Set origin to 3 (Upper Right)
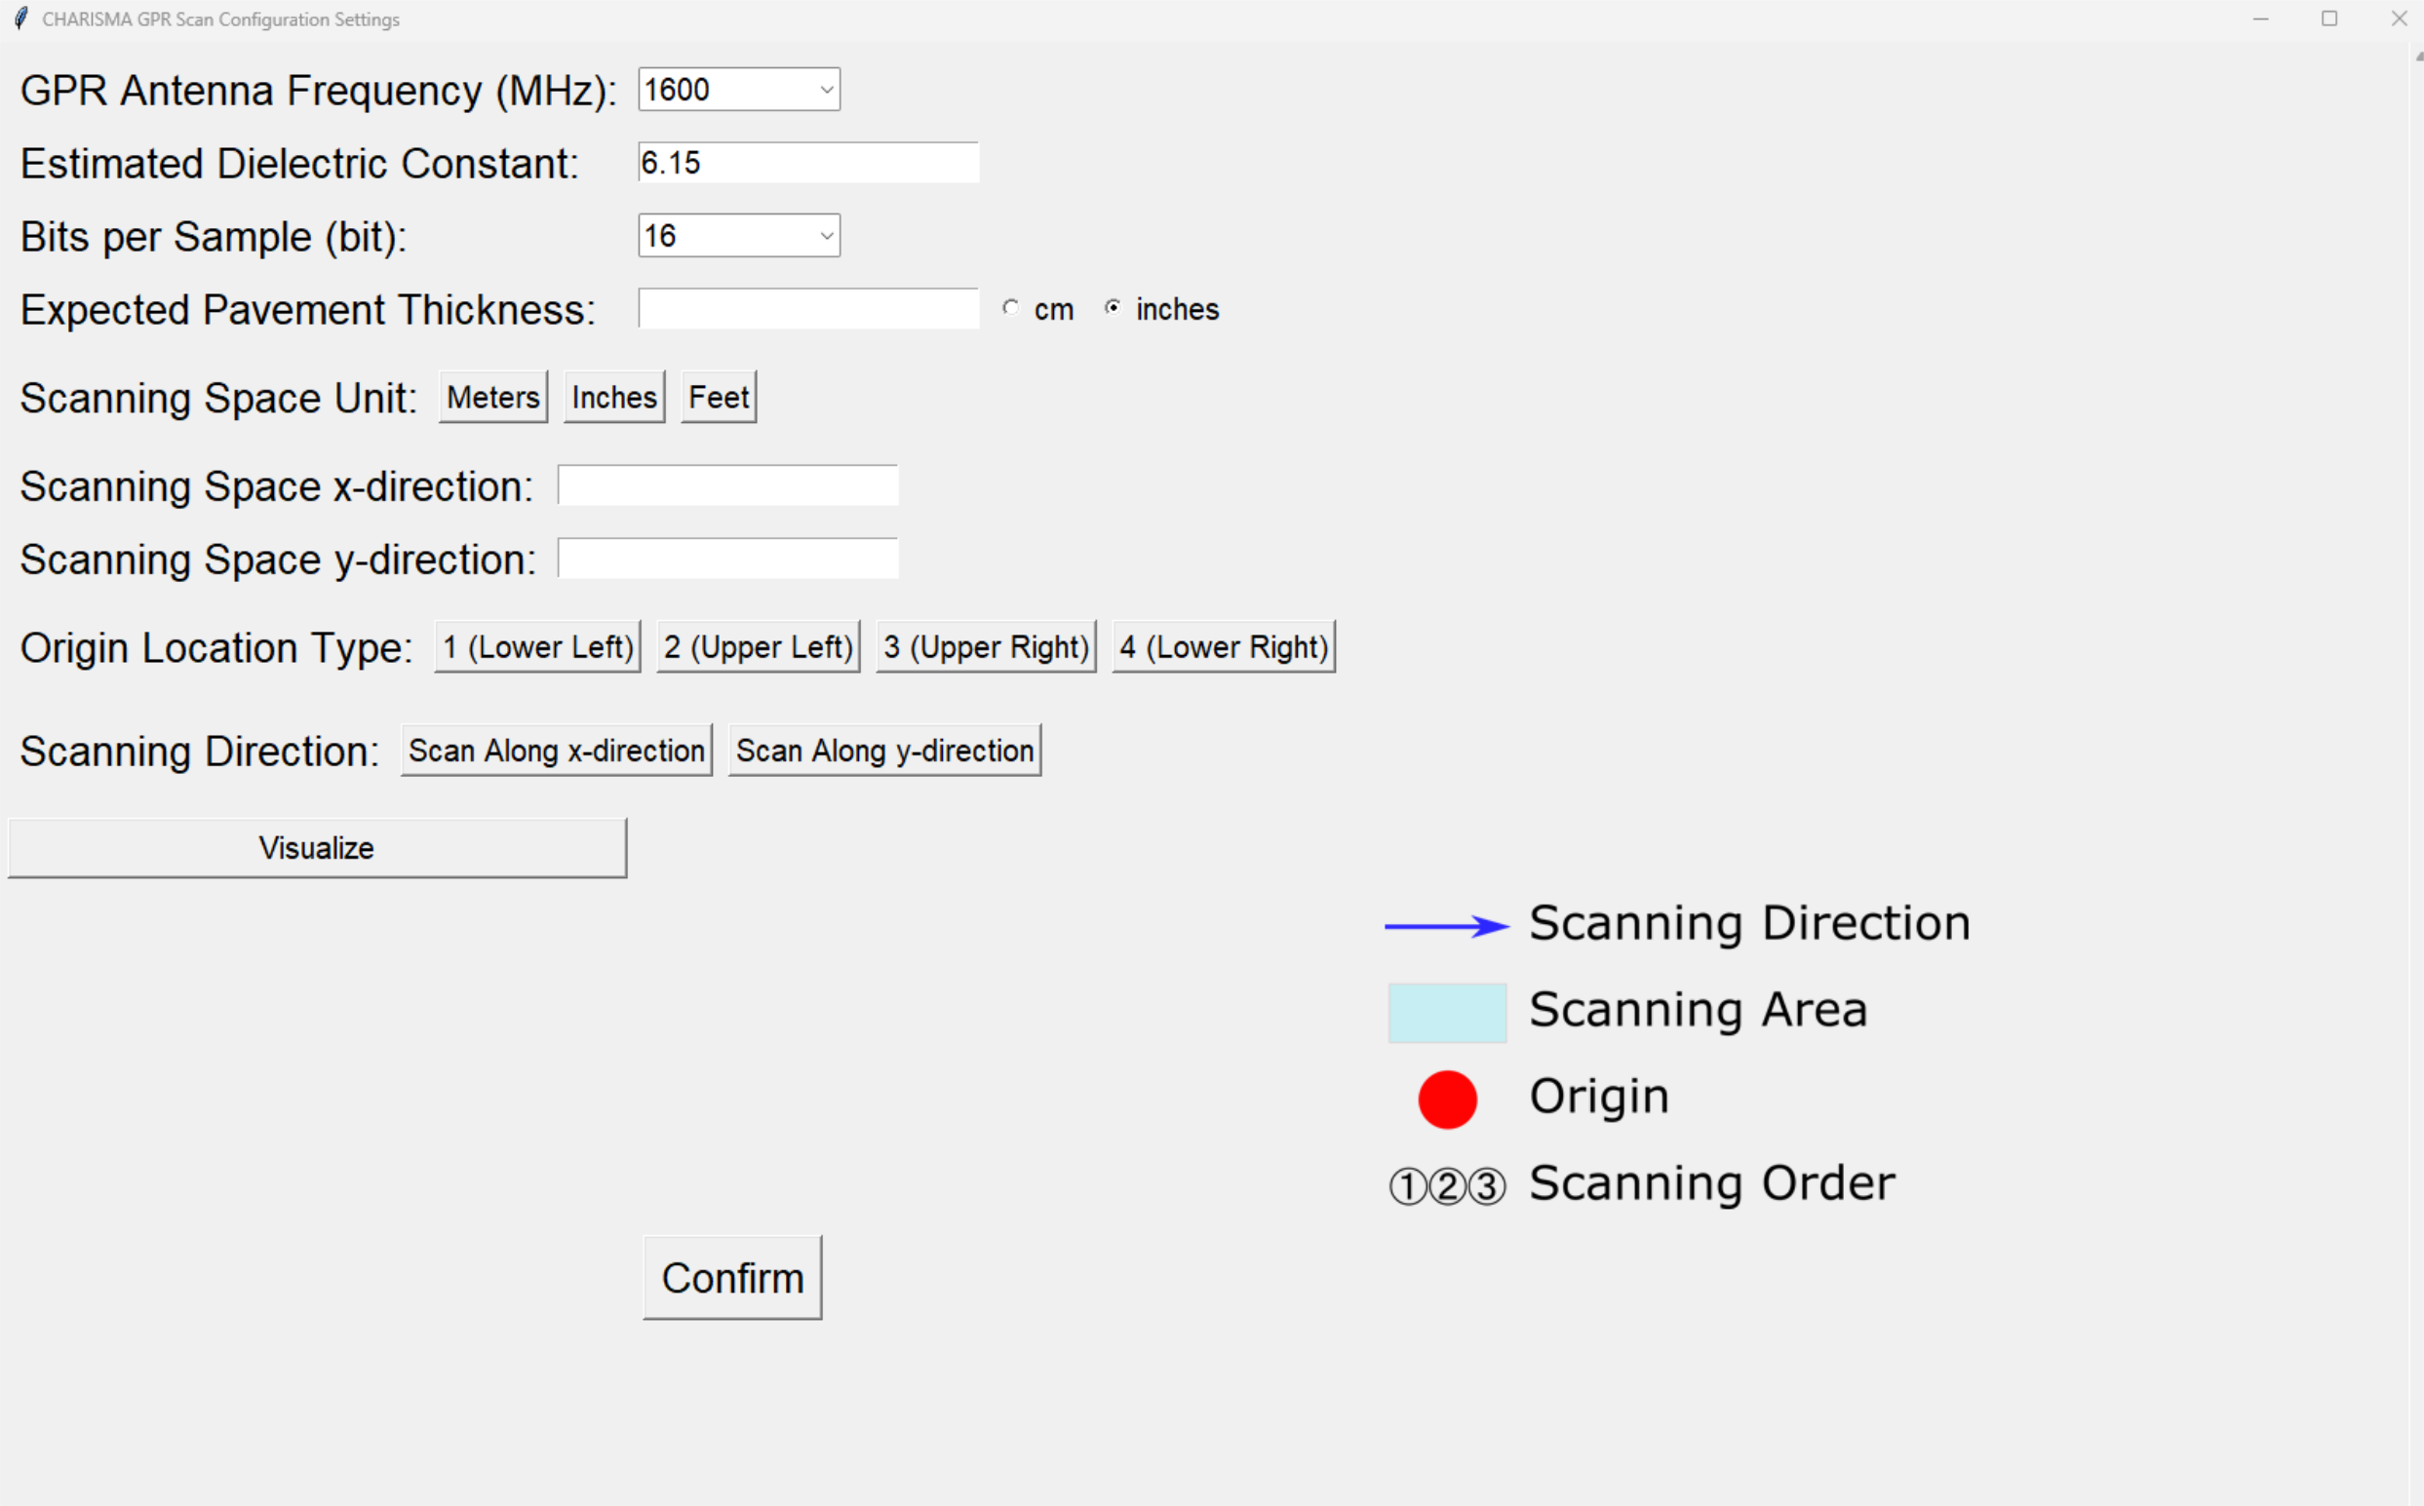Viewport: 2424px width, 1506px height. pyautogui.click(x=986, y=647)
